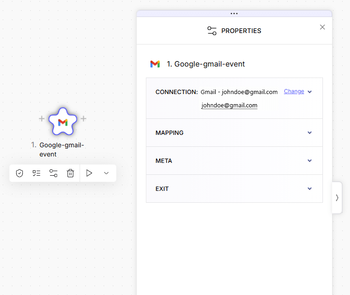Click the Change connection link

[x=294, y=91]
